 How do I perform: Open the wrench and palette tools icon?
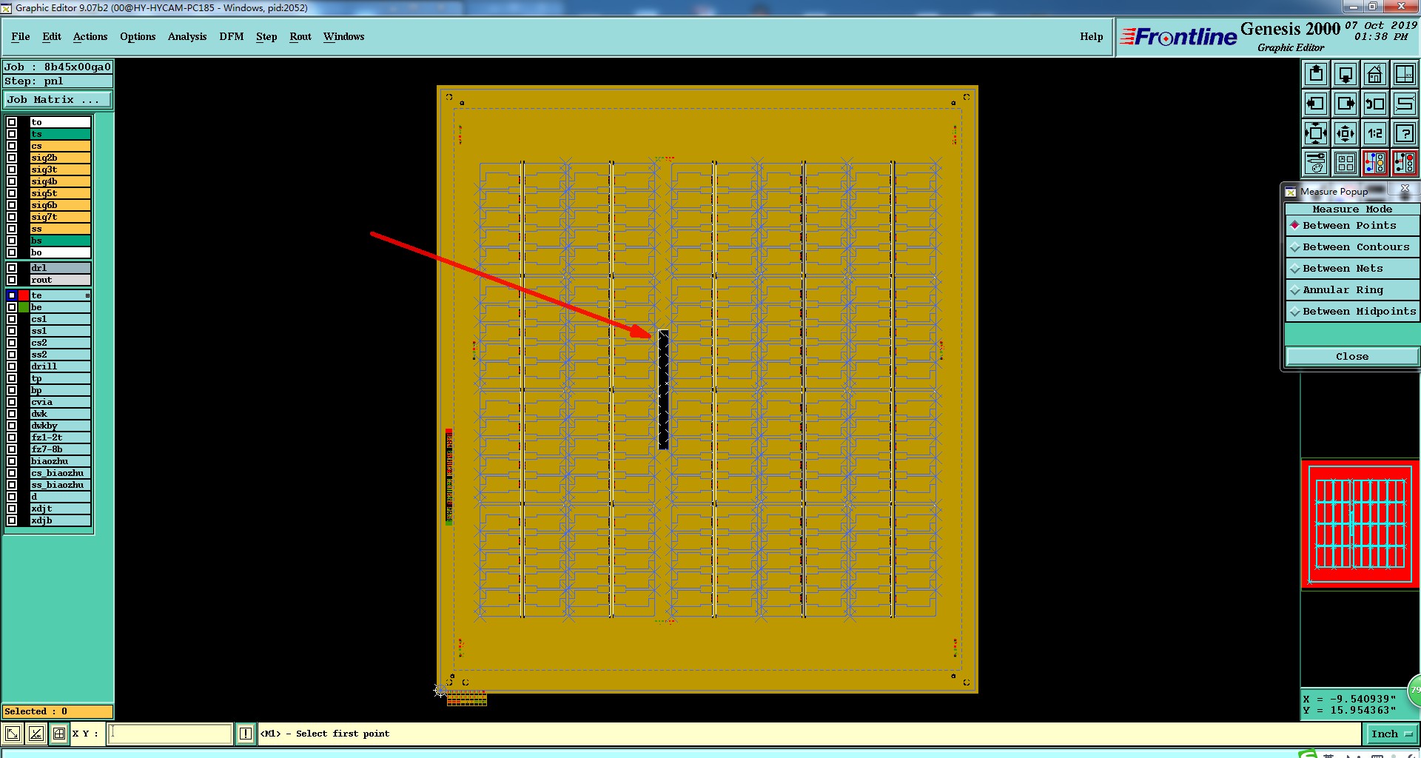pos(1316,163)
